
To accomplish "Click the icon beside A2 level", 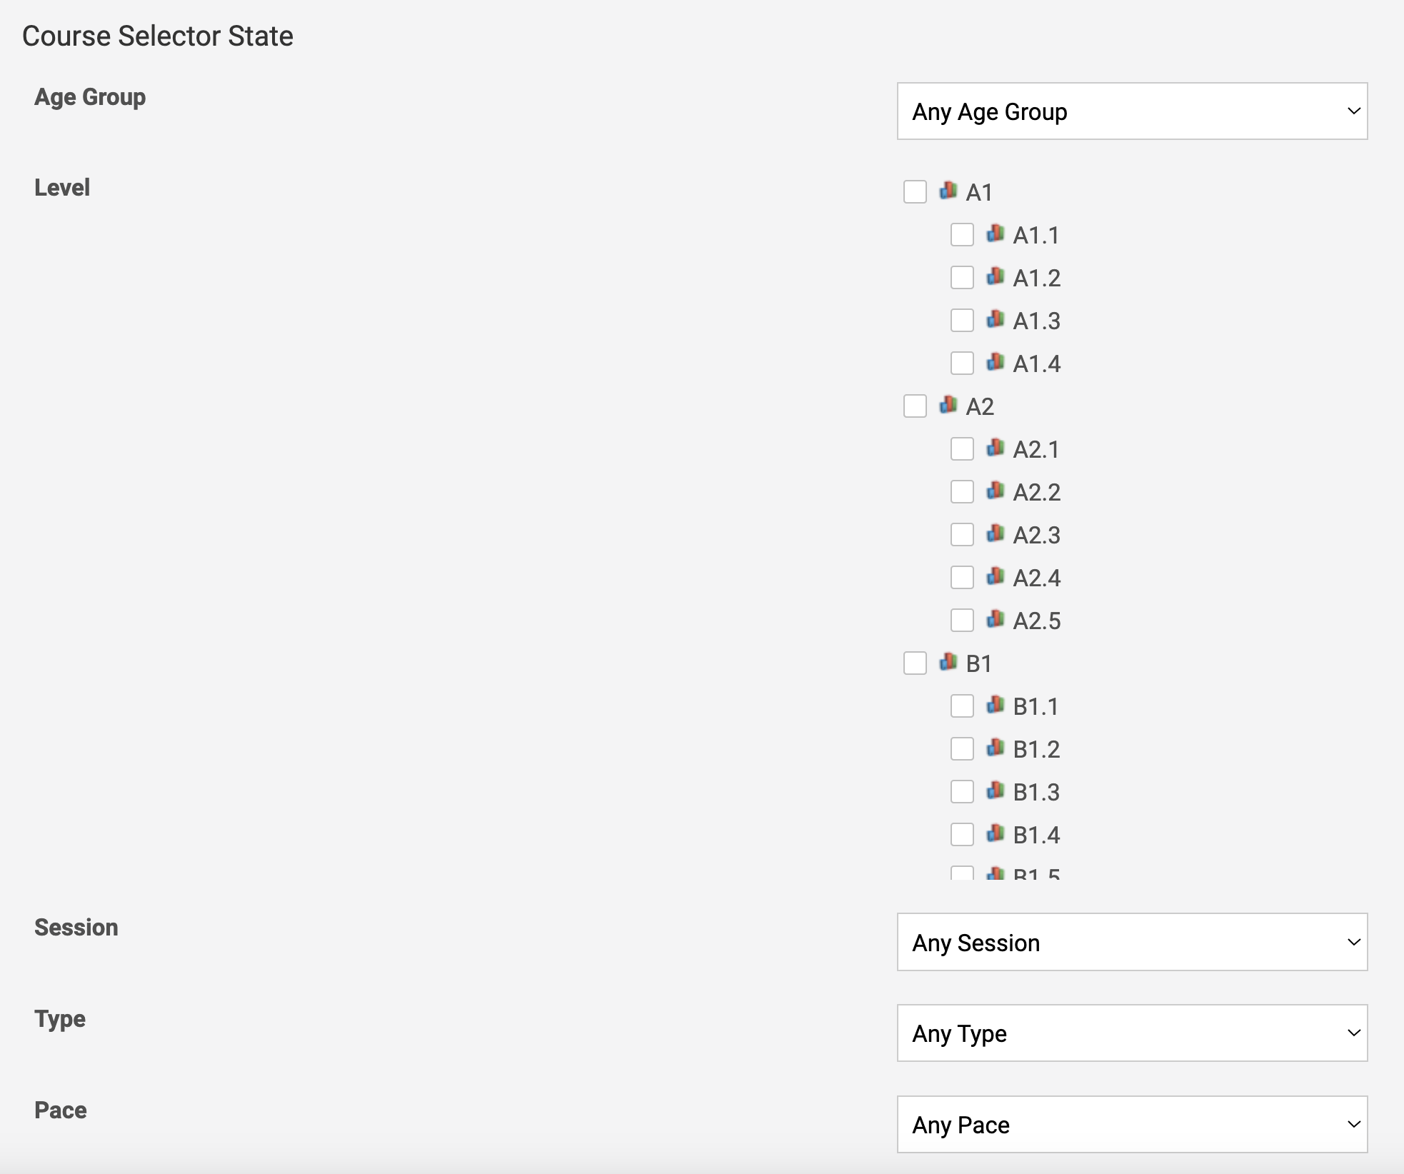I will (948, 405).
